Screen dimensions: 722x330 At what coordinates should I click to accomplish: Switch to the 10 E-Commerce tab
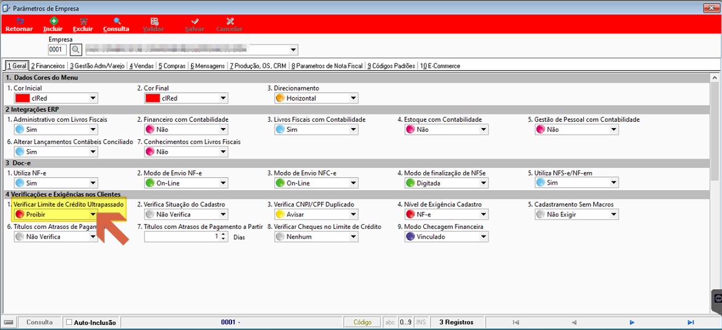pos(440,66)
